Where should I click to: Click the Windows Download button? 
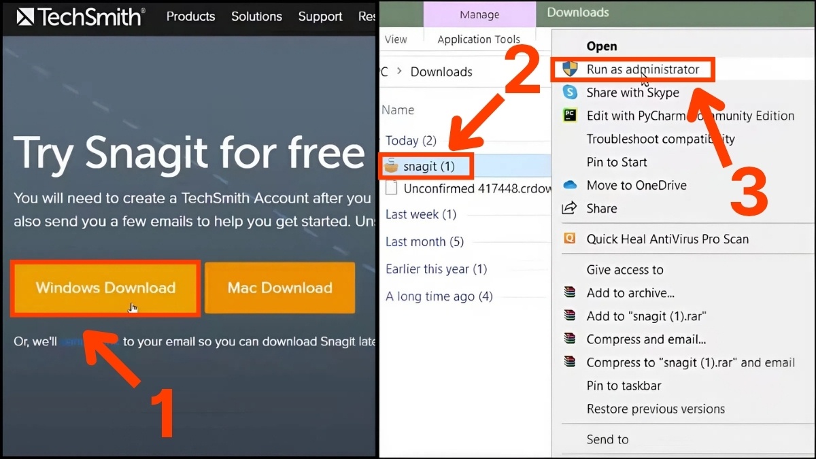click(105, 288)
